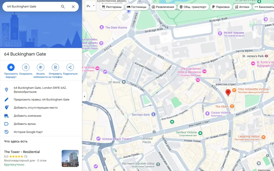Image resolution: width=274 pixels, height=171 pixels.
Task: Share this location using the share icon
Action: pos(70,67)
